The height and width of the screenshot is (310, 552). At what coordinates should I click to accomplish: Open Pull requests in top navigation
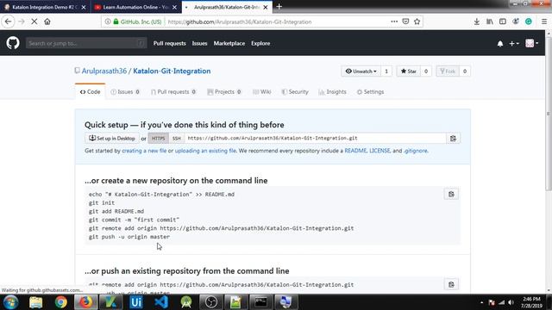169,43
